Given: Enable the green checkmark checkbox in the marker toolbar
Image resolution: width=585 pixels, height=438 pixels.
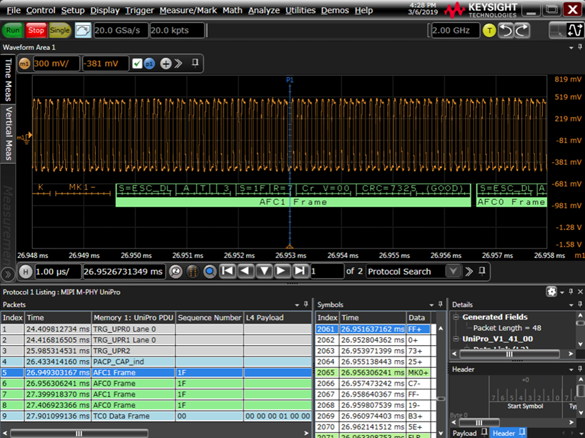Looking at the screenshot, I should (x=137, y=63).
